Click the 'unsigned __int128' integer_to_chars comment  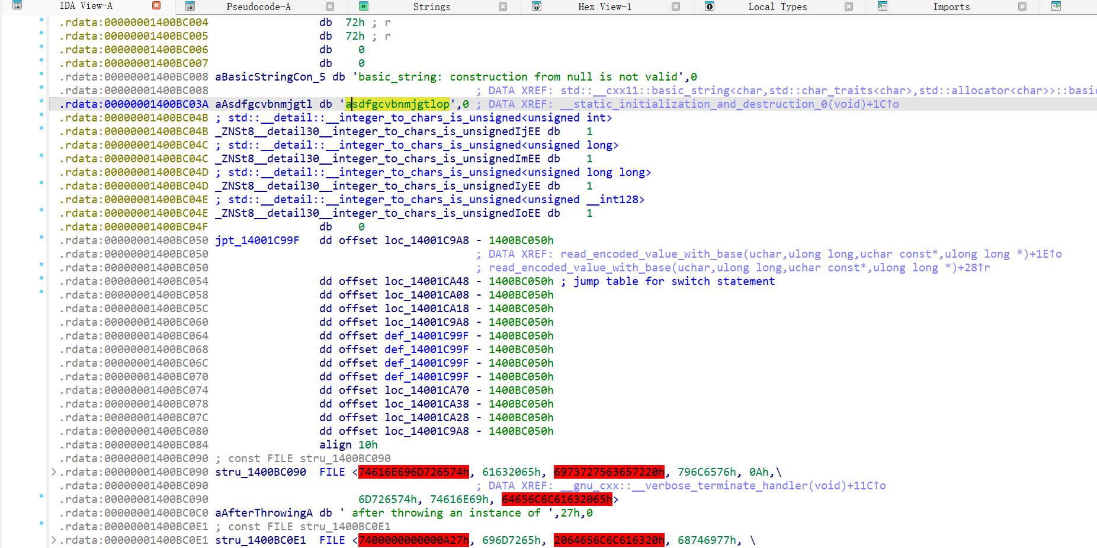click(430, 200)
